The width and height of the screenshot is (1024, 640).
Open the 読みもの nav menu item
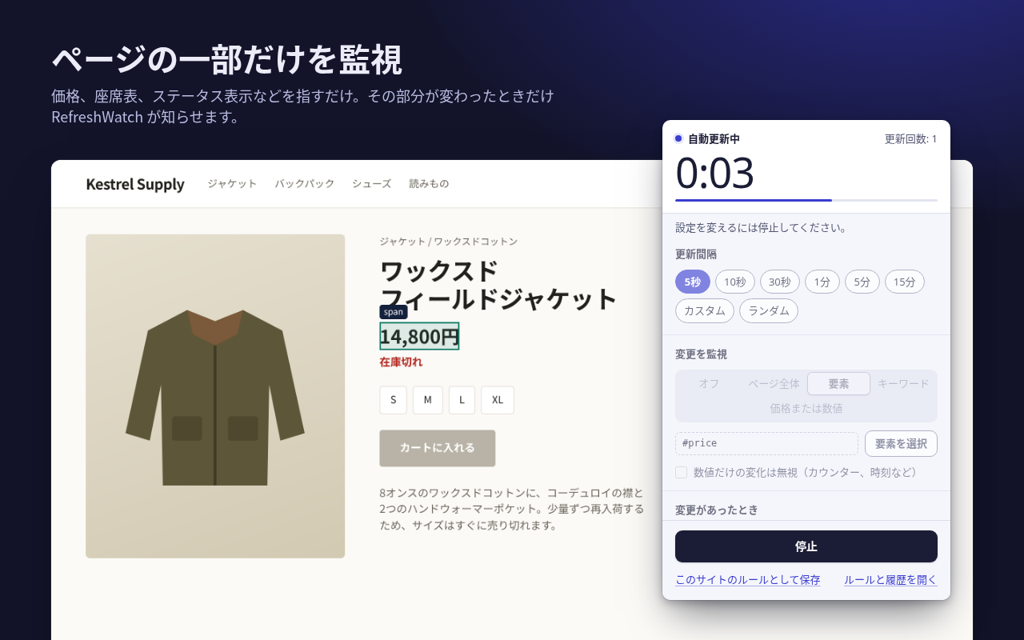pos(429,184)
